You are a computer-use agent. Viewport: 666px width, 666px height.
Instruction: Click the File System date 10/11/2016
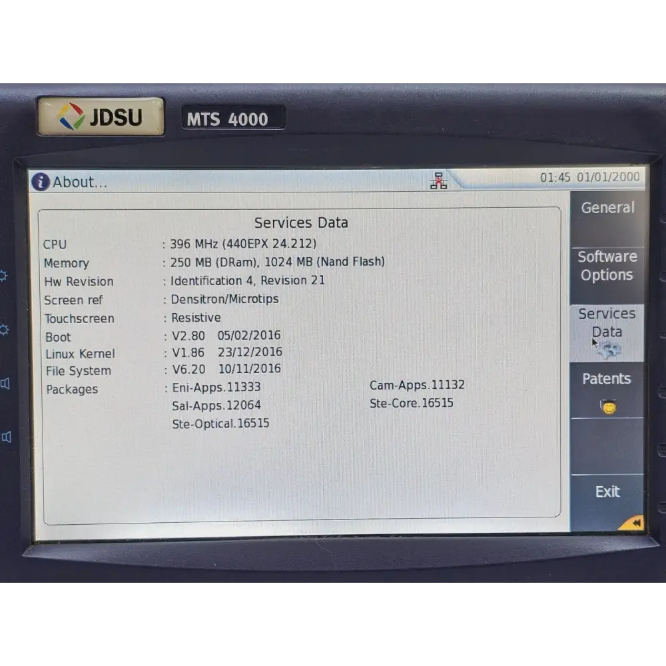(249, 369)
